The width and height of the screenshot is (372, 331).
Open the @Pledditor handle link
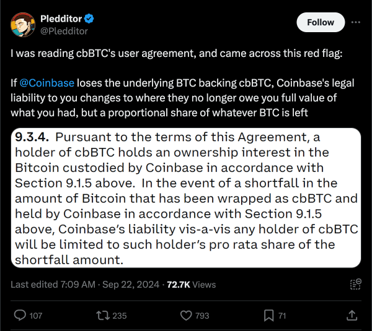coord(64,31)
